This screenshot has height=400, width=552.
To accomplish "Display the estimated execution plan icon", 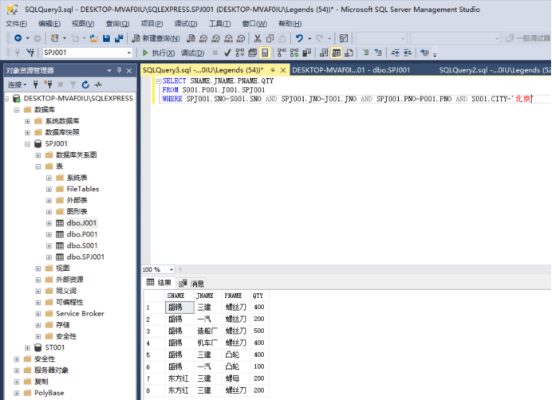I will 240,53.
